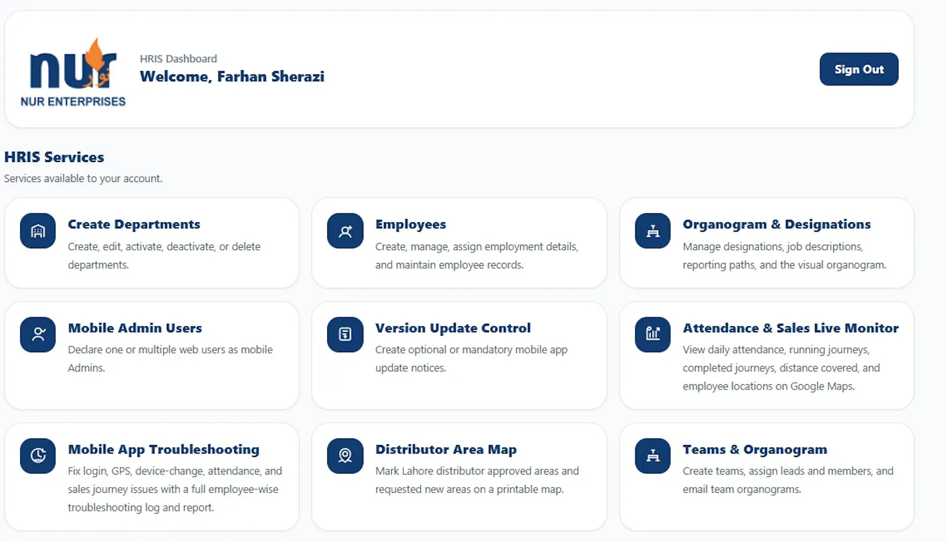Viewport: 947px width, 542px height.
Task: Click the Create Departments building icon
Action: pyautogui.click(x=38, y=231)
